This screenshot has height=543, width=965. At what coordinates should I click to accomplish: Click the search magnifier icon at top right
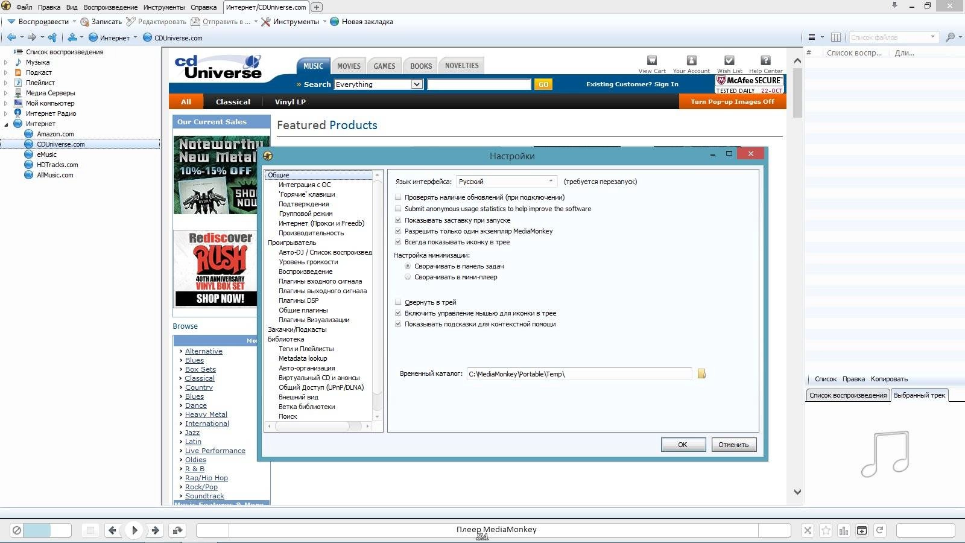tap(950, 37)
